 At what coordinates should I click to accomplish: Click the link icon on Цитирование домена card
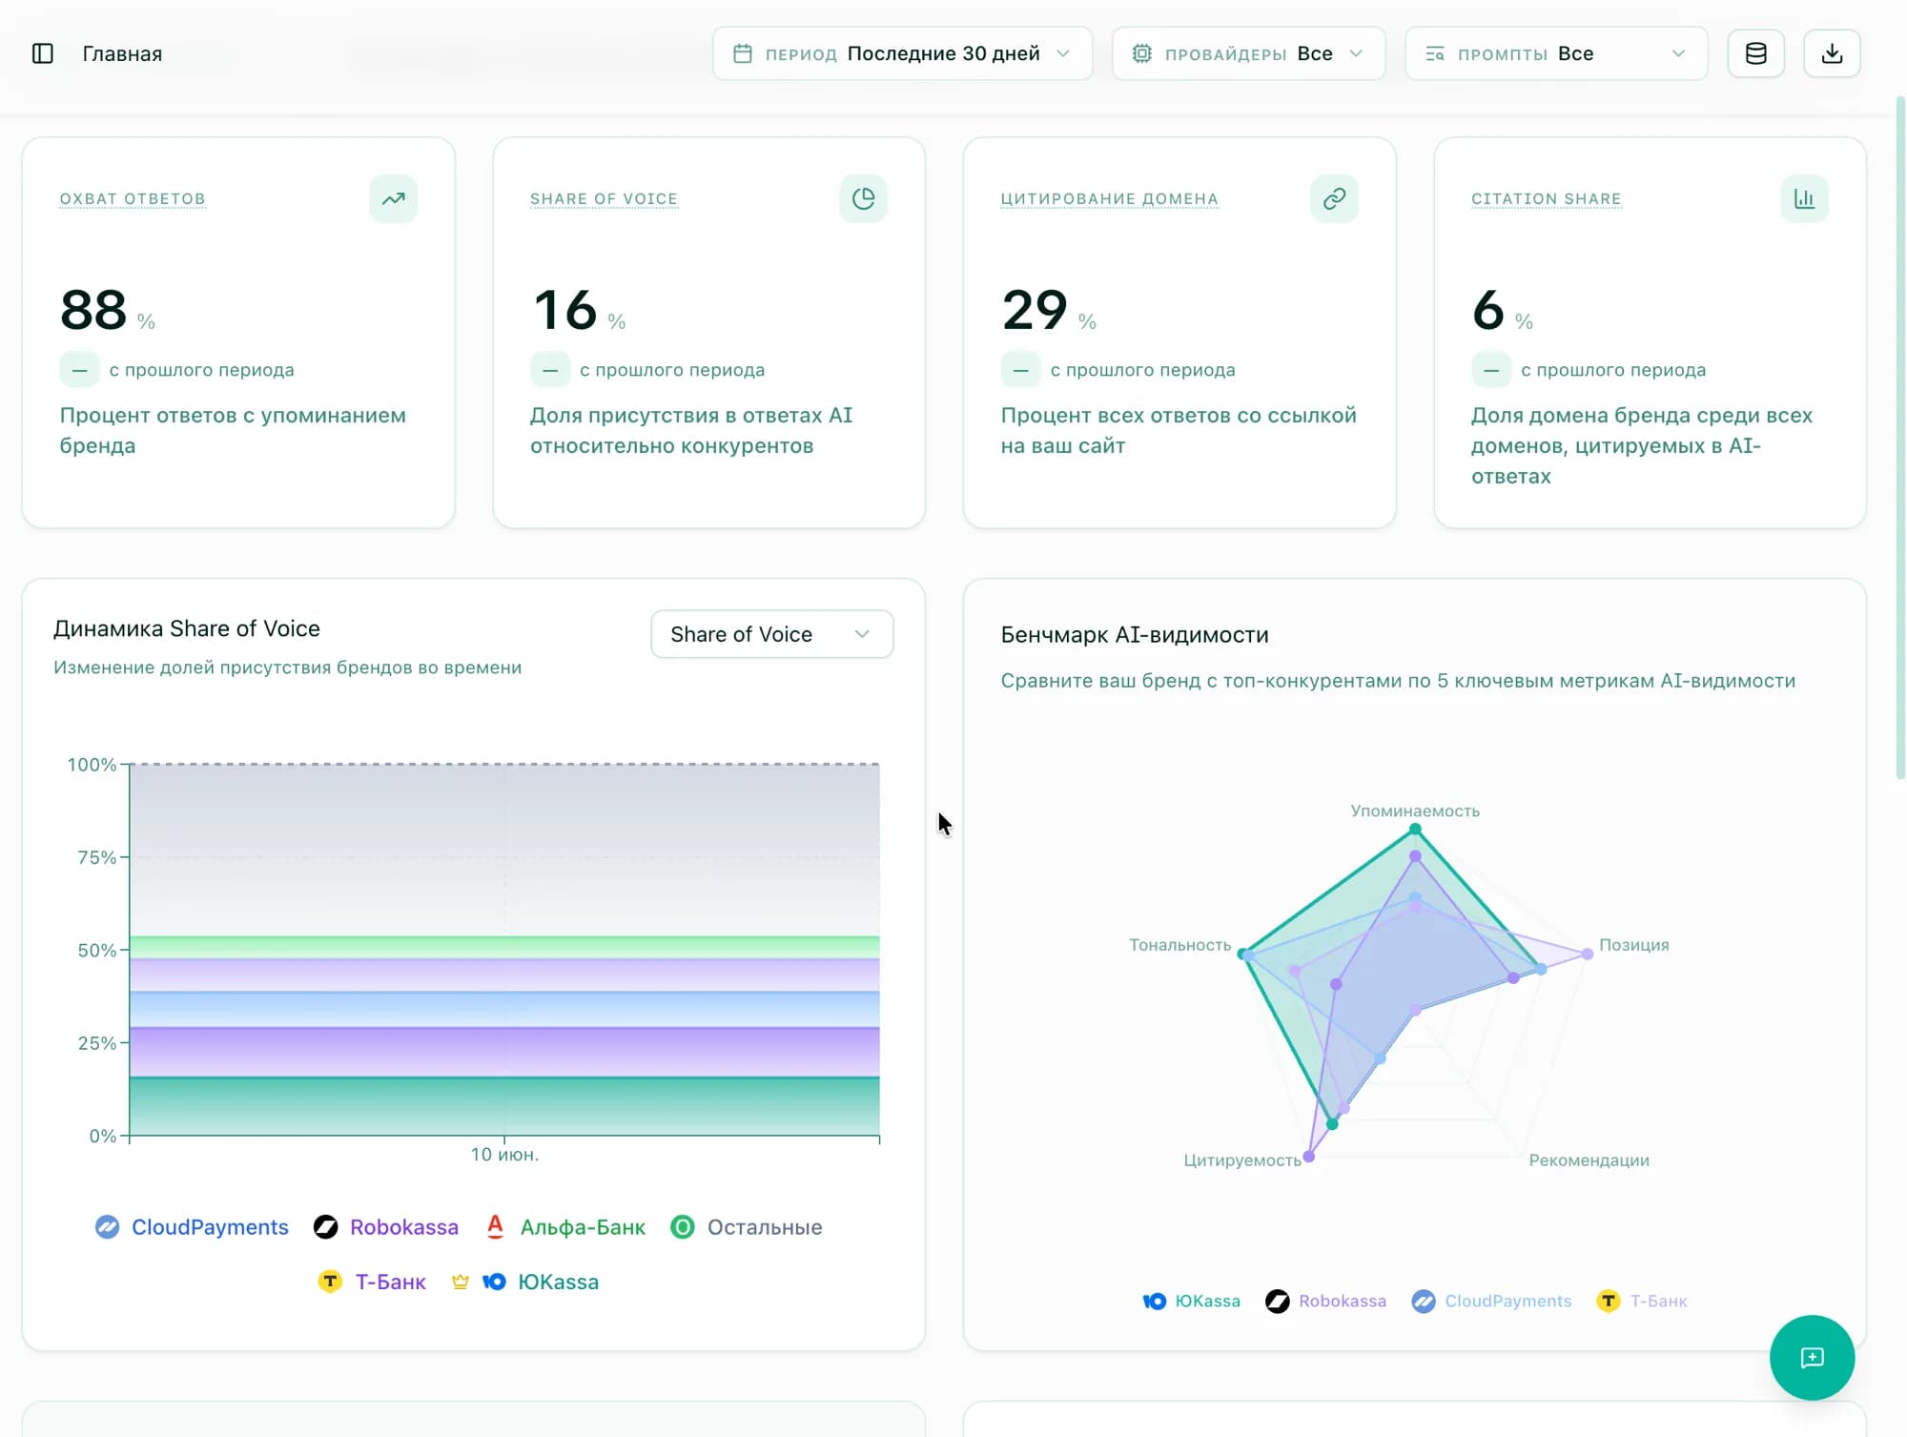point(1334,198)
